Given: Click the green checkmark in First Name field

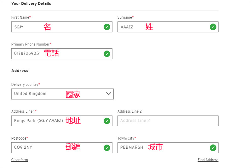Looking at the screenshot, I should (107, 27).
